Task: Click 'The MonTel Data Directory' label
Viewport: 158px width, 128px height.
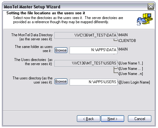Action: (x=32, y=37)
